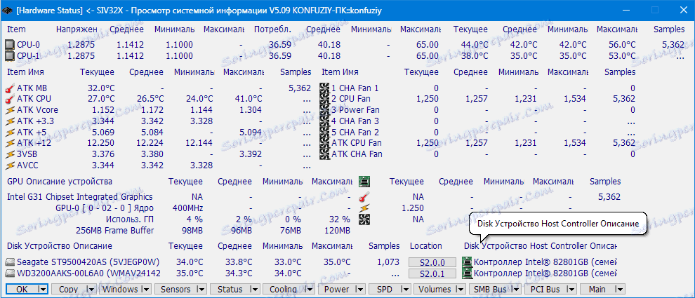The image size is (695, 298).
Task: Click the Использ. ГП label
Action: tap(131, 219)
